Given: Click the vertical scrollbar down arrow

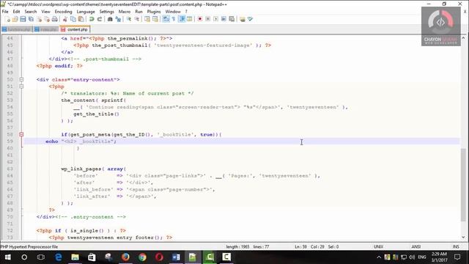Looking at the screenshot, I should pos(463,238).
